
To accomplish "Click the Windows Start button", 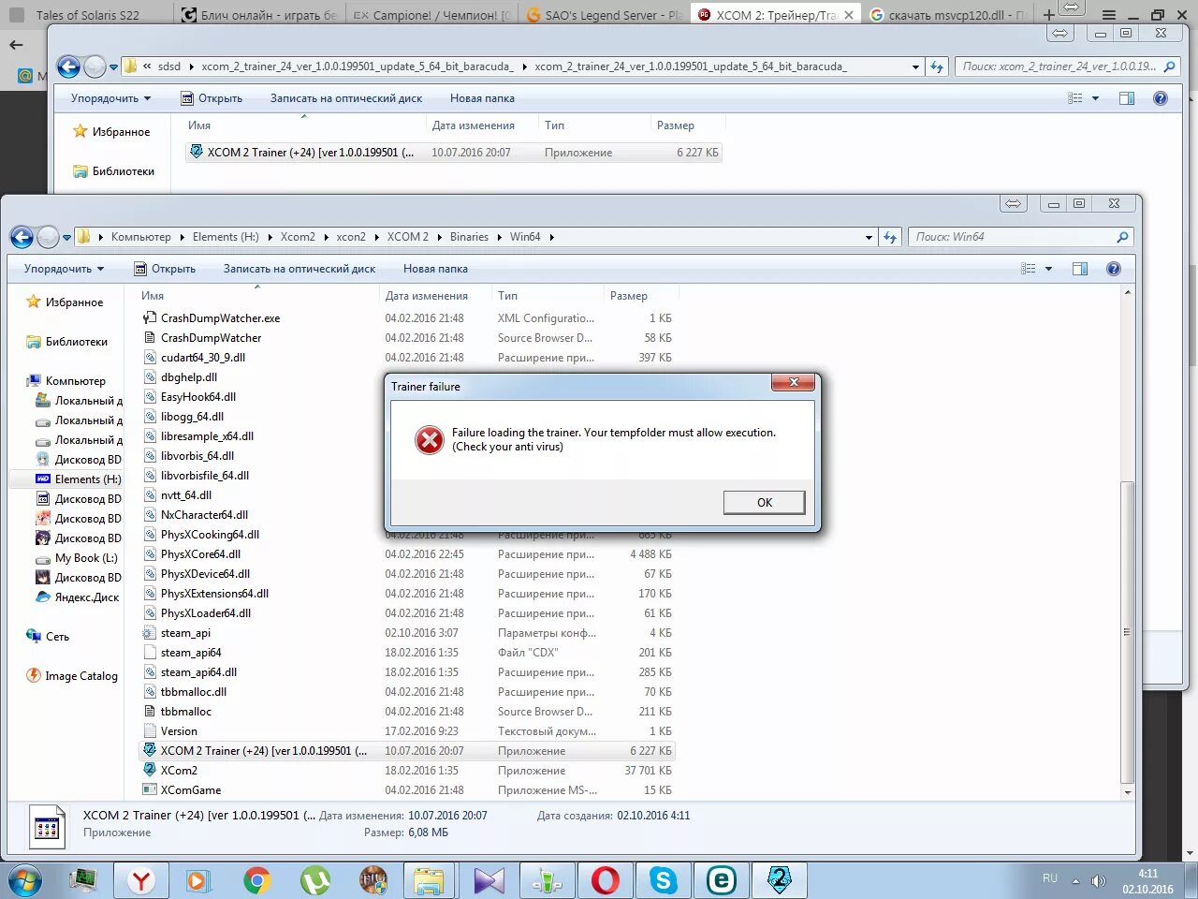I will [25, 881].
